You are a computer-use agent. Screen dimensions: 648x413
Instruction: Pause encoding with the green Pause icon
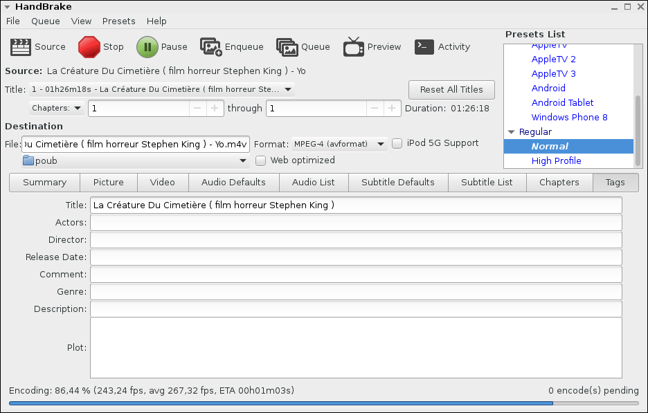[x=147, y=46]
